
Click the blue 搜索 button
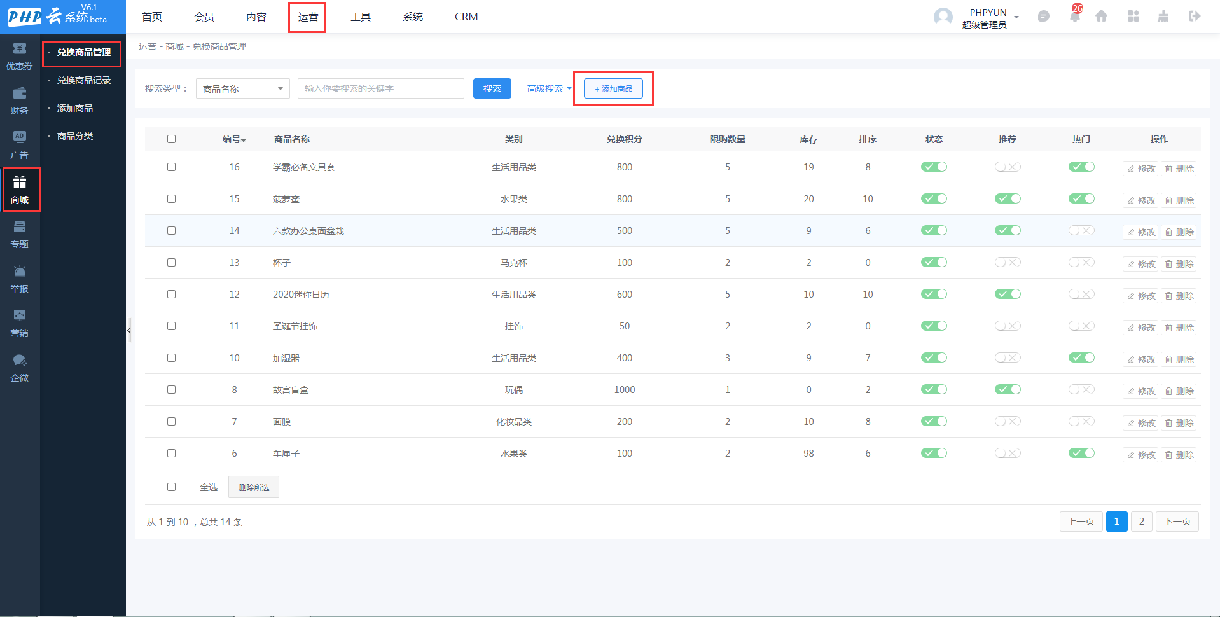coord(492,88)
